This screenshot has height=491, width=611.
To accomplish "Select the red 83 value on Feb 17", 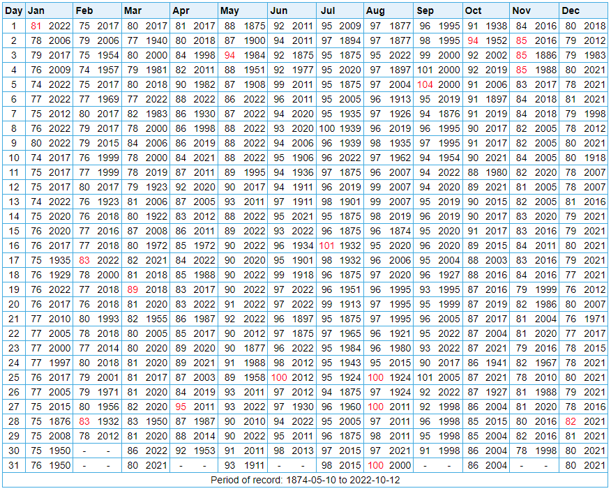I will pyautogui.click(x=84, y=260).
